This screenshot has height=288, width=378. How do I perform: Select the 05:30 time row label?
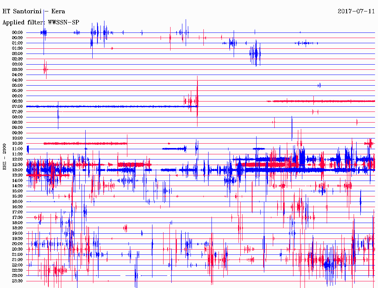click(x=17, y=91)
